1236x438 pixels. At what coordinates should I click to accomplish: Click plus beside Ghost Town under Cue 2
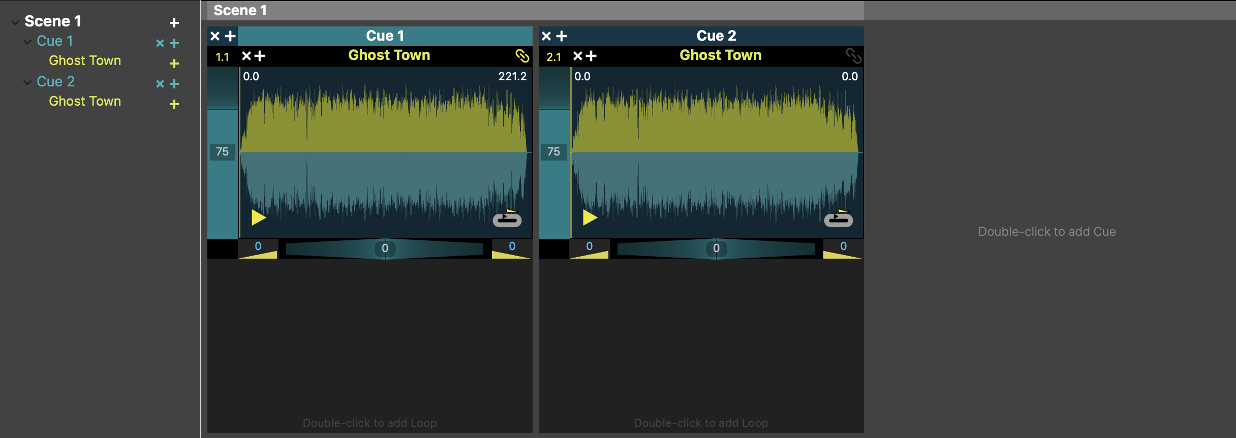(174, 104)
